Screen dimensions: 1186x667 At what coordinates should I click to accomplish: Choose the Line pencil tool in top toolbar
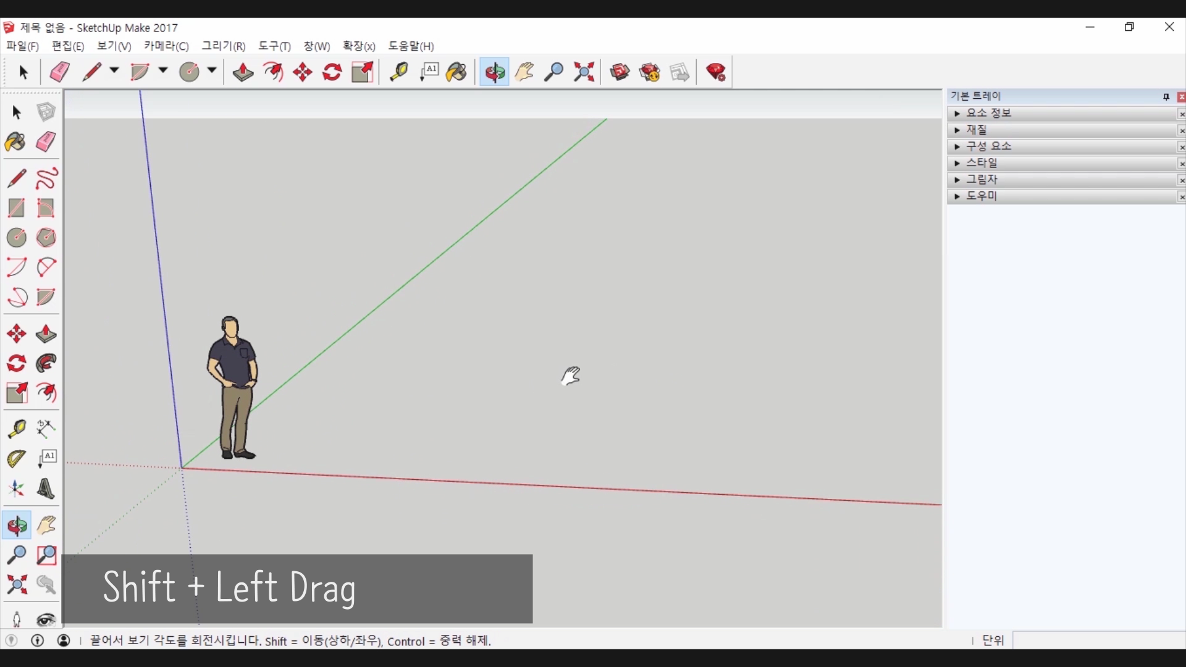click(91, 72)
